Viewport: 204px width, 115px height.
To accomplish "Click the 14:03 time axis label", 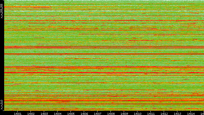I will [x=44, y=114].
